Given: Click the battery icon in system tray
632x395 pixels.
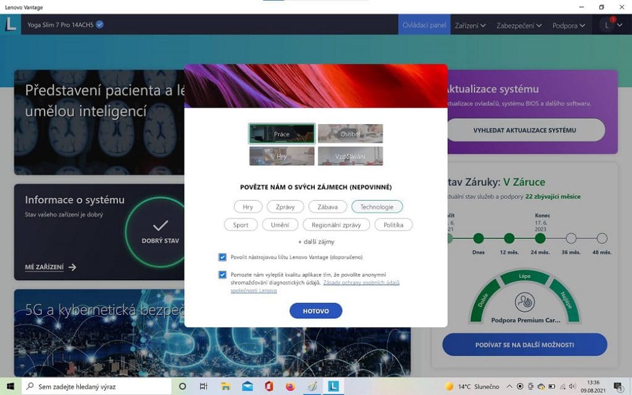Looking at the screenshot, I should tap(552, 386).
